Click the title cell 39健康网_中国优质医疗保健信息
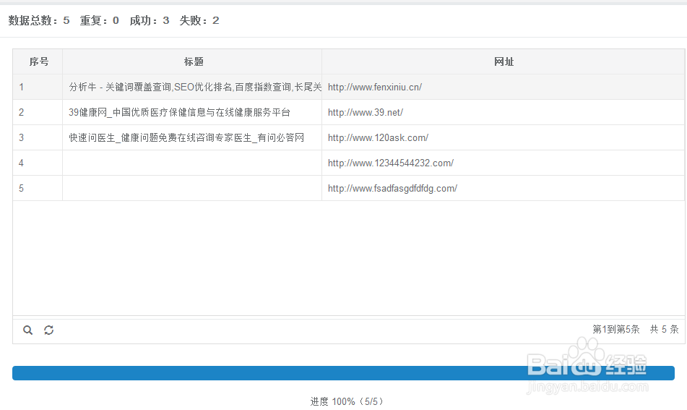Image resolution: width=687 pixels, height=410 pixels. [192, 113]
